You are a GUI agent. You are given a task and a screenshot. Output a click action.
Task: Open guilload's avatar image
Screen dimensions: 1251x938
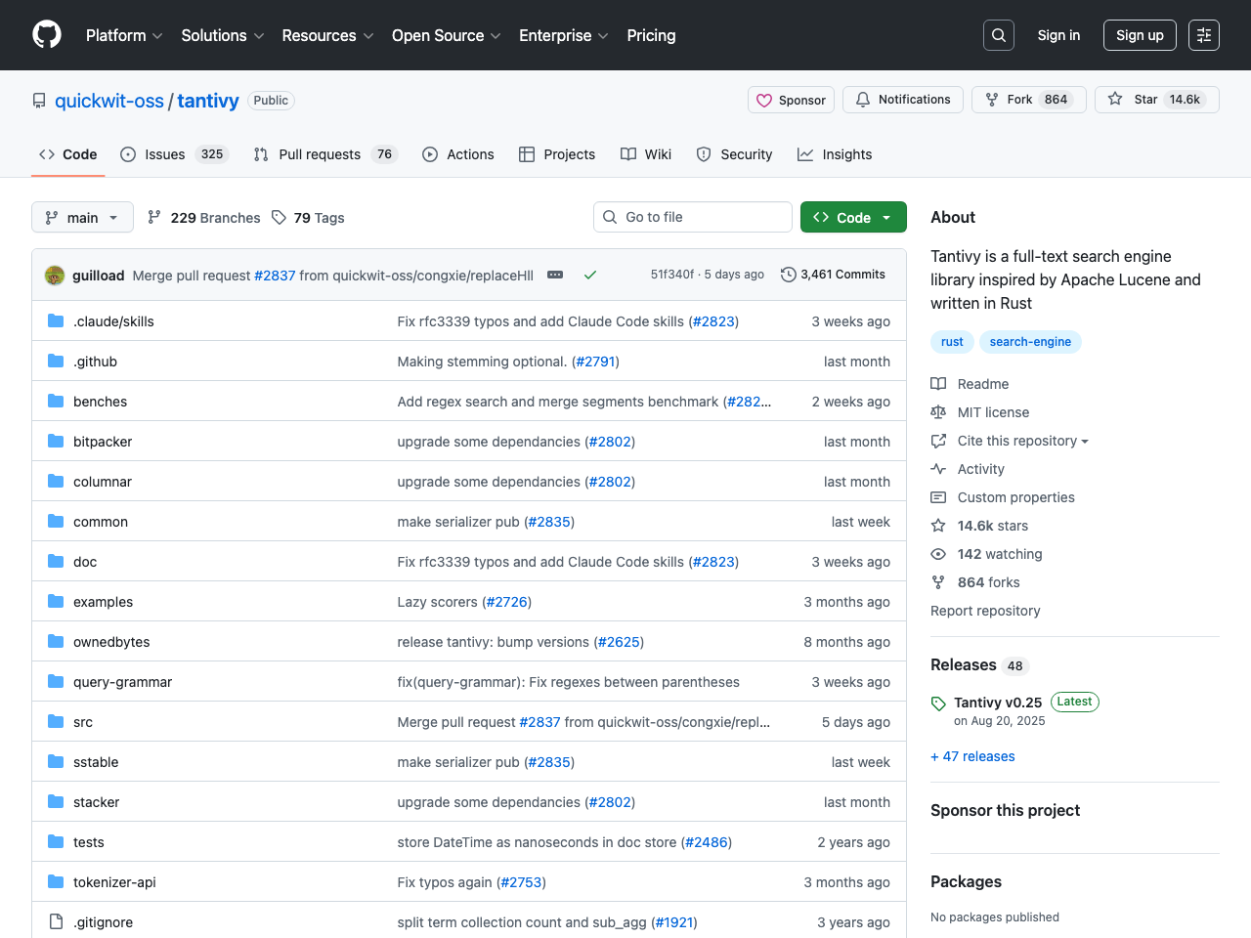click(x=55, y=276)
